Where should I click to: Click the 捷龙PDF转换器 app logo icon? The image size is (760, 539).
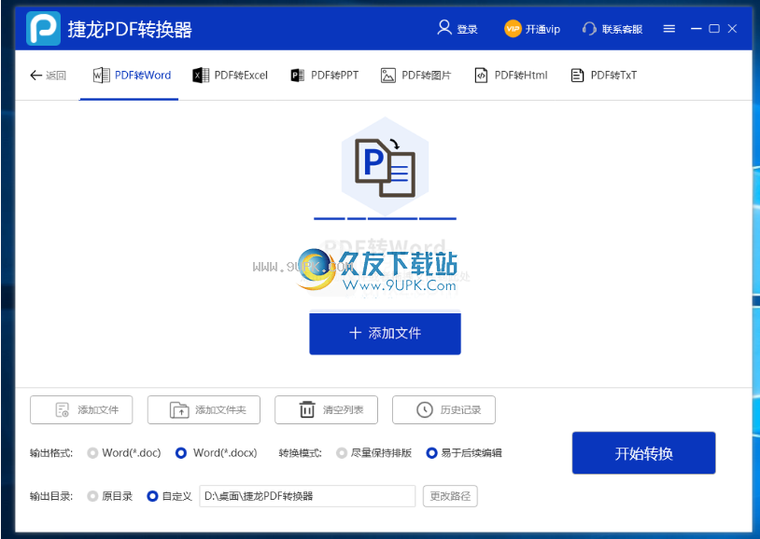[x=43, y=29]
